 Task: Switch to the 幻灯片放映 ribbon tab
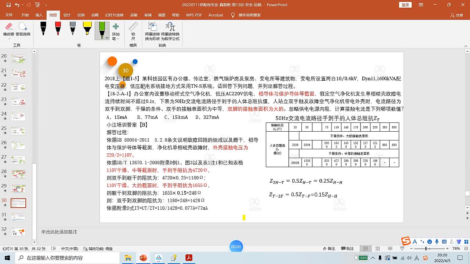(114, 15)
